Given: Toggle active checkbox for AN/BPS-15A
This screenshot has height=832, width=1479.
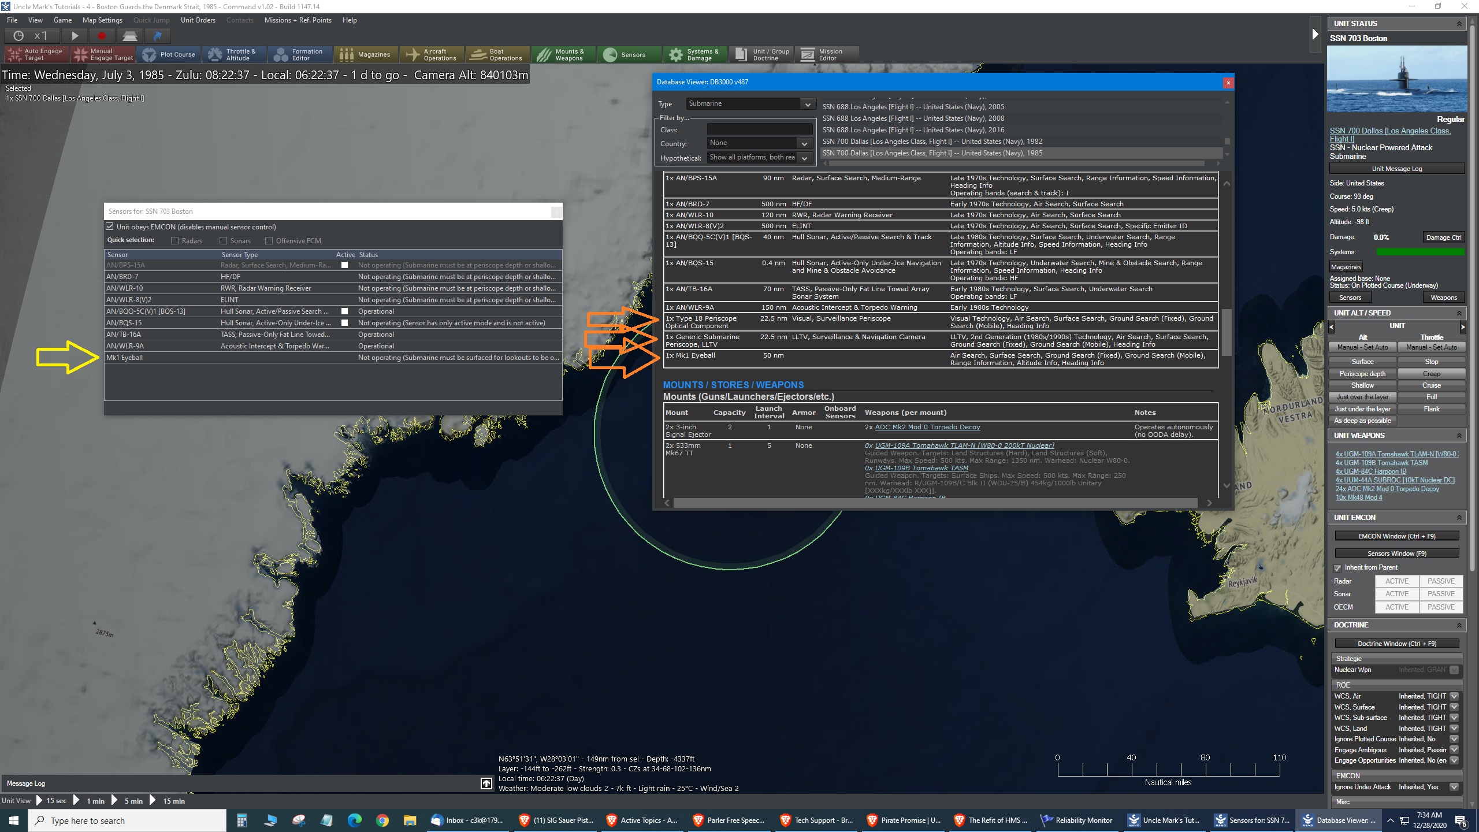Looking at the screenshot, I should tap(345, 265).
